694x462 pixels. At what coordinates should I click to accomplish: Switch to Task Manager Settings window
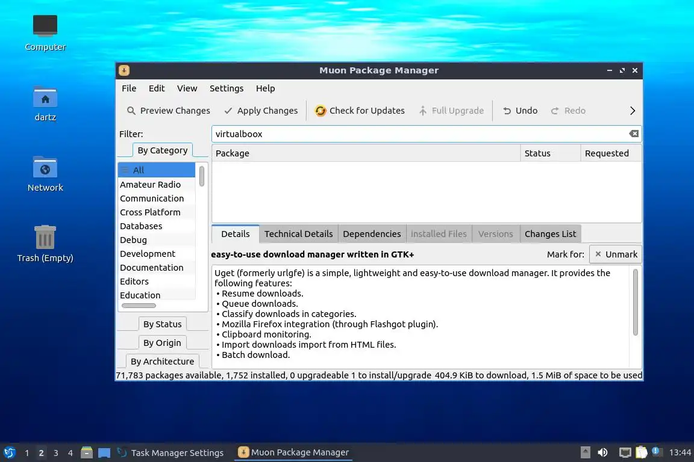coord(170,453)
